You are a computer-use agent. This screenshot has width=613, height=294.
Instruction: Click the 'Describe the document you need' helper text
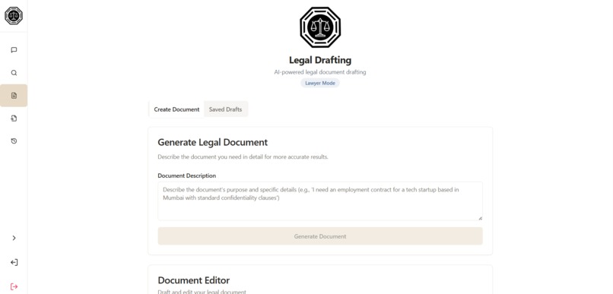pos(243,157)
